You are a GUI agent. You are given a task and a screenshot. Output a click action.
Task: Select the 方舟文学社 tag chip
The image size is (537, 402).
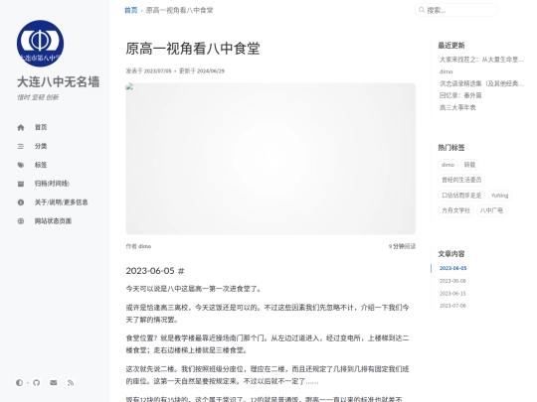[x=455, y=210]
